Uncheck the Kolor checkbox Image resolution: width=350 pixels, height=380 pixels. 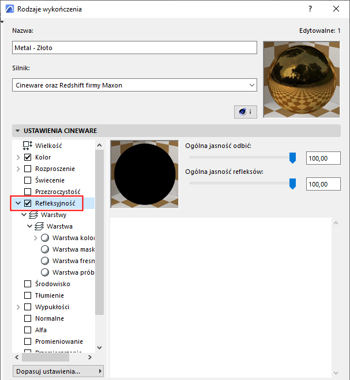pyautogui.click(x=28, y=157)
